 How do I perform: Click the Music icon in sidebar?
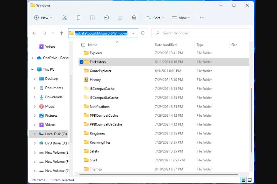41,106
